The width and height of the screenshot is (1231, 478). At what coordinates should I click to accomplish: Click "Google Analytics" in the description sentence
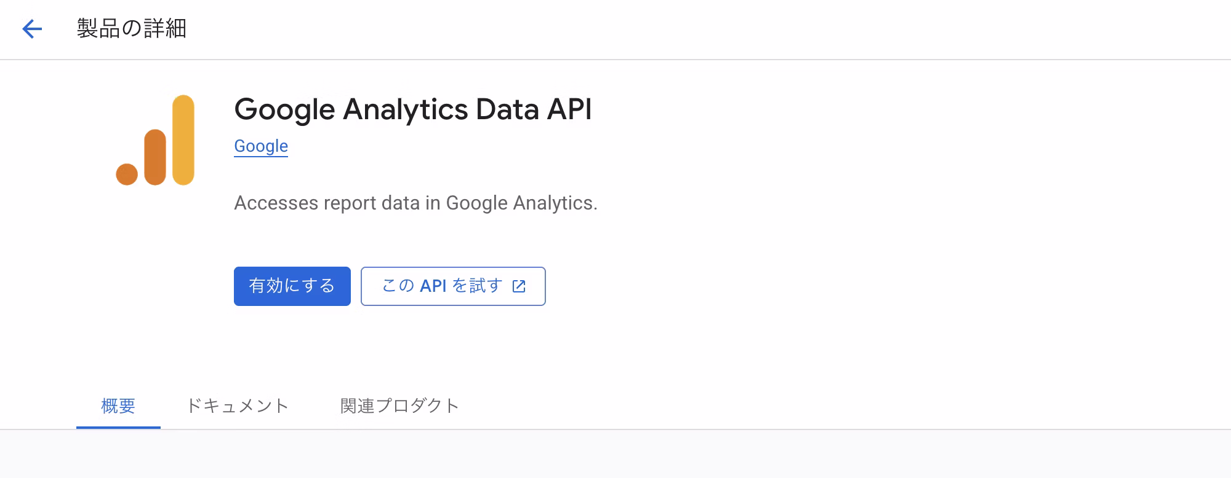point(520,203)
